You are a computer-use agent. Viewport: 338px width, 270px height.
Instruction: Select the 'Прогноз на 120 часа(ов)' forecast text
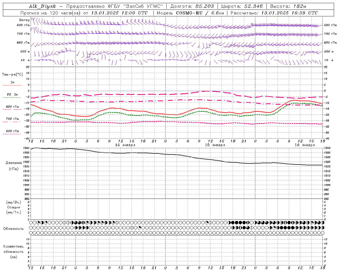pos(51,13)
